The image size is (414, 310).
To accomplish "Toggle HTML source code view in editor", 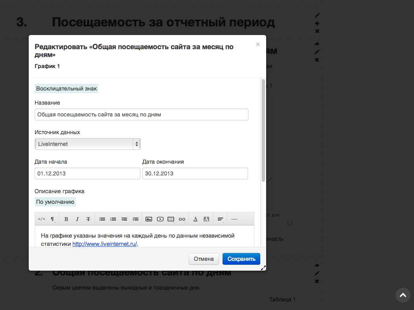I will click(x=41, y=219).
